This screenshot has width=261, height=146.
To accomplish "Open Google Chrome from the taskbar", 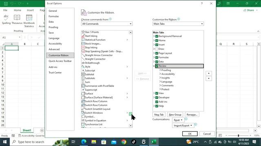I will click(124, 142).
